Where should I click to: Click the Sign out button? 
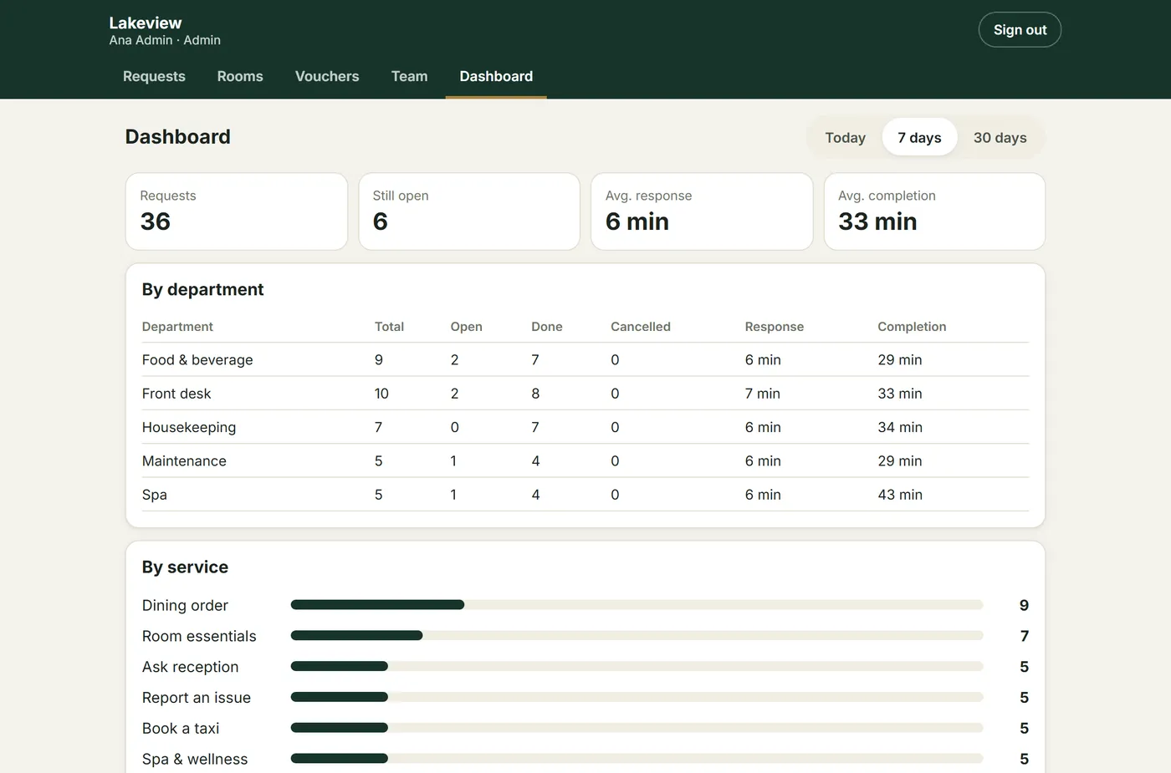tap(1020, 30)
